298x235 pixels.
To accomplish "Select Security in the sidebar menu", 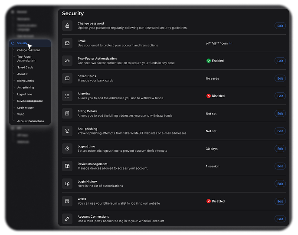I will pyautogui.click(x=22, y=43).
